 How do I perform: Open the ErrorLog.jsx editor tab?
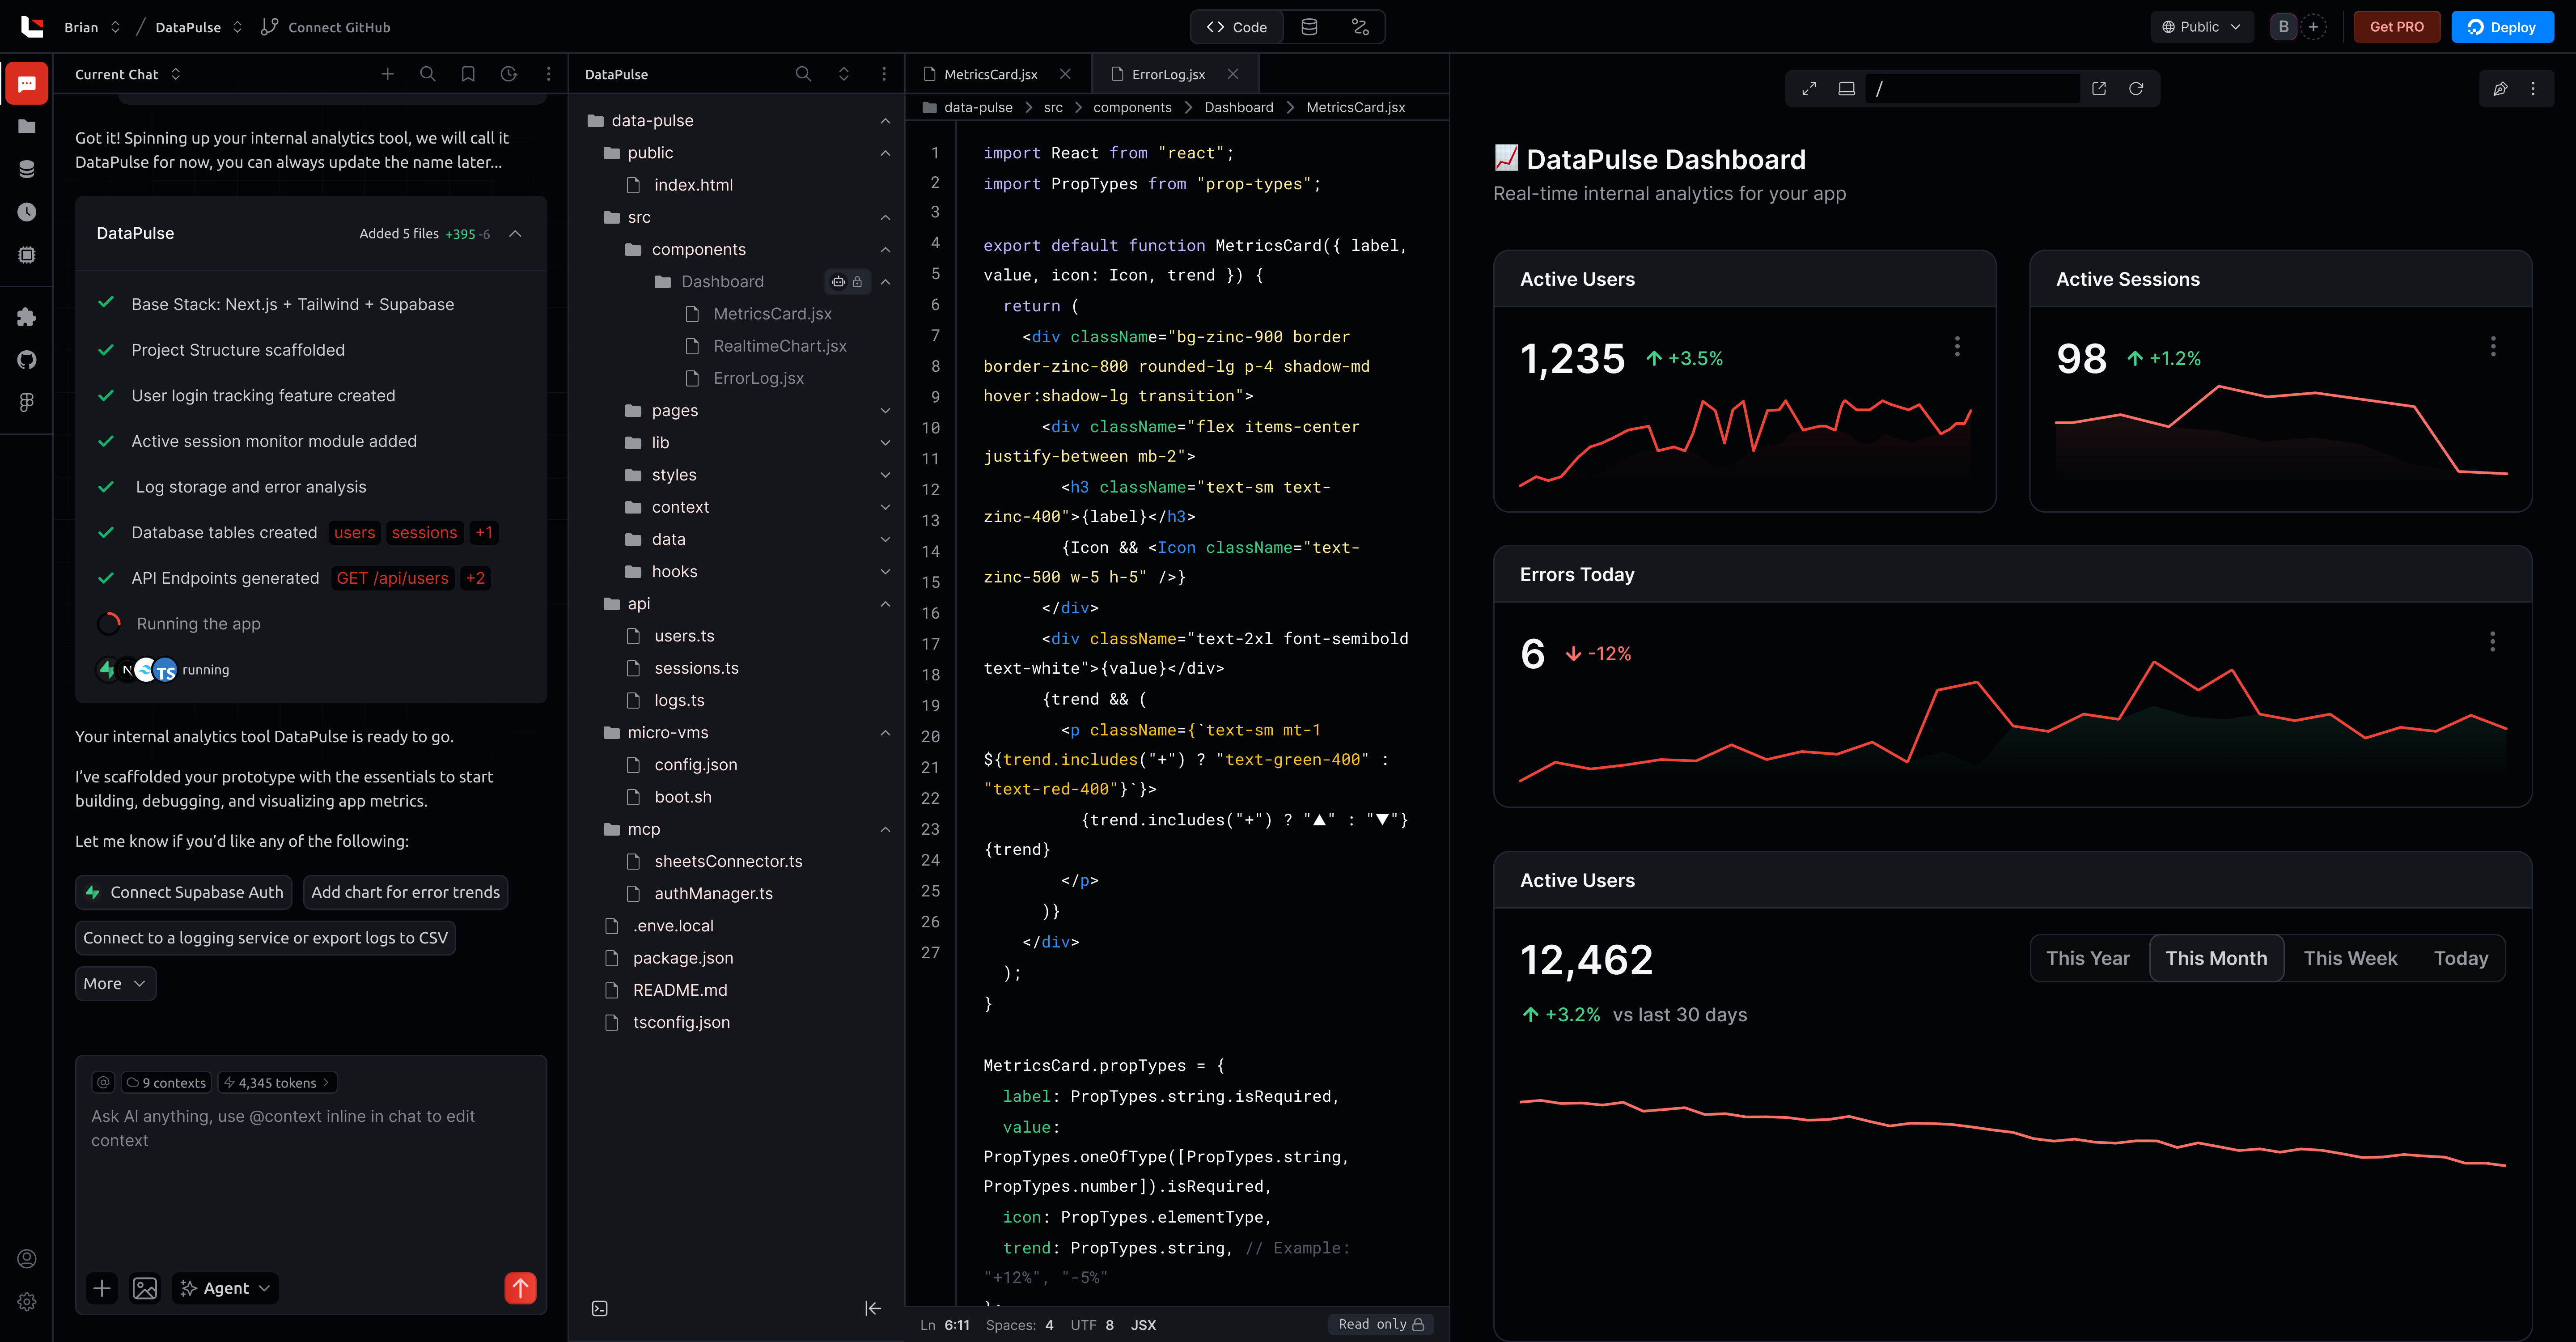(x=1169, y=73)
